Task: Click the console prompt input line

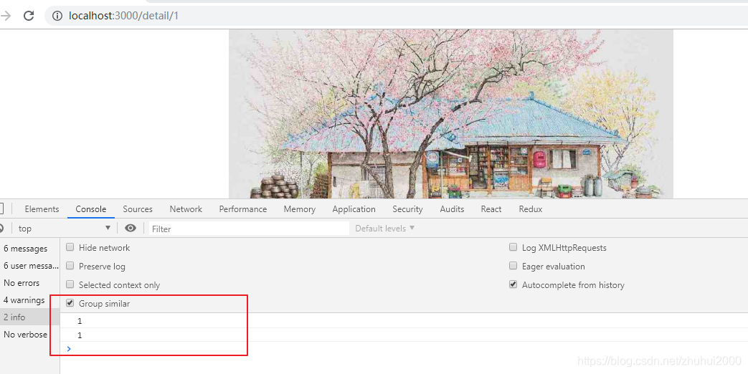Action: [405, 349]
